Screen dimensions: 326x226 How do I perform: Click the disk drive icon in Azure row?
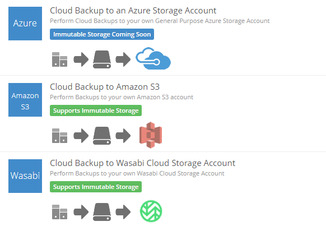pos(102,59)
